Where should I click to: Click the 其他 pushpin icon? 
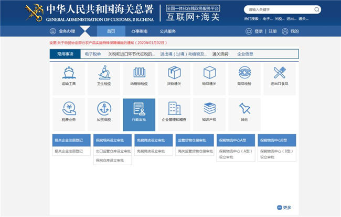pyautogui.click(x=244, y=109)
